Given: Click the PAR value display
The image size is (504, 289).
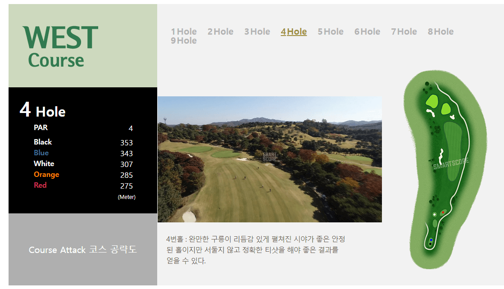Looking at the screenshot, I should pos(130,128).
